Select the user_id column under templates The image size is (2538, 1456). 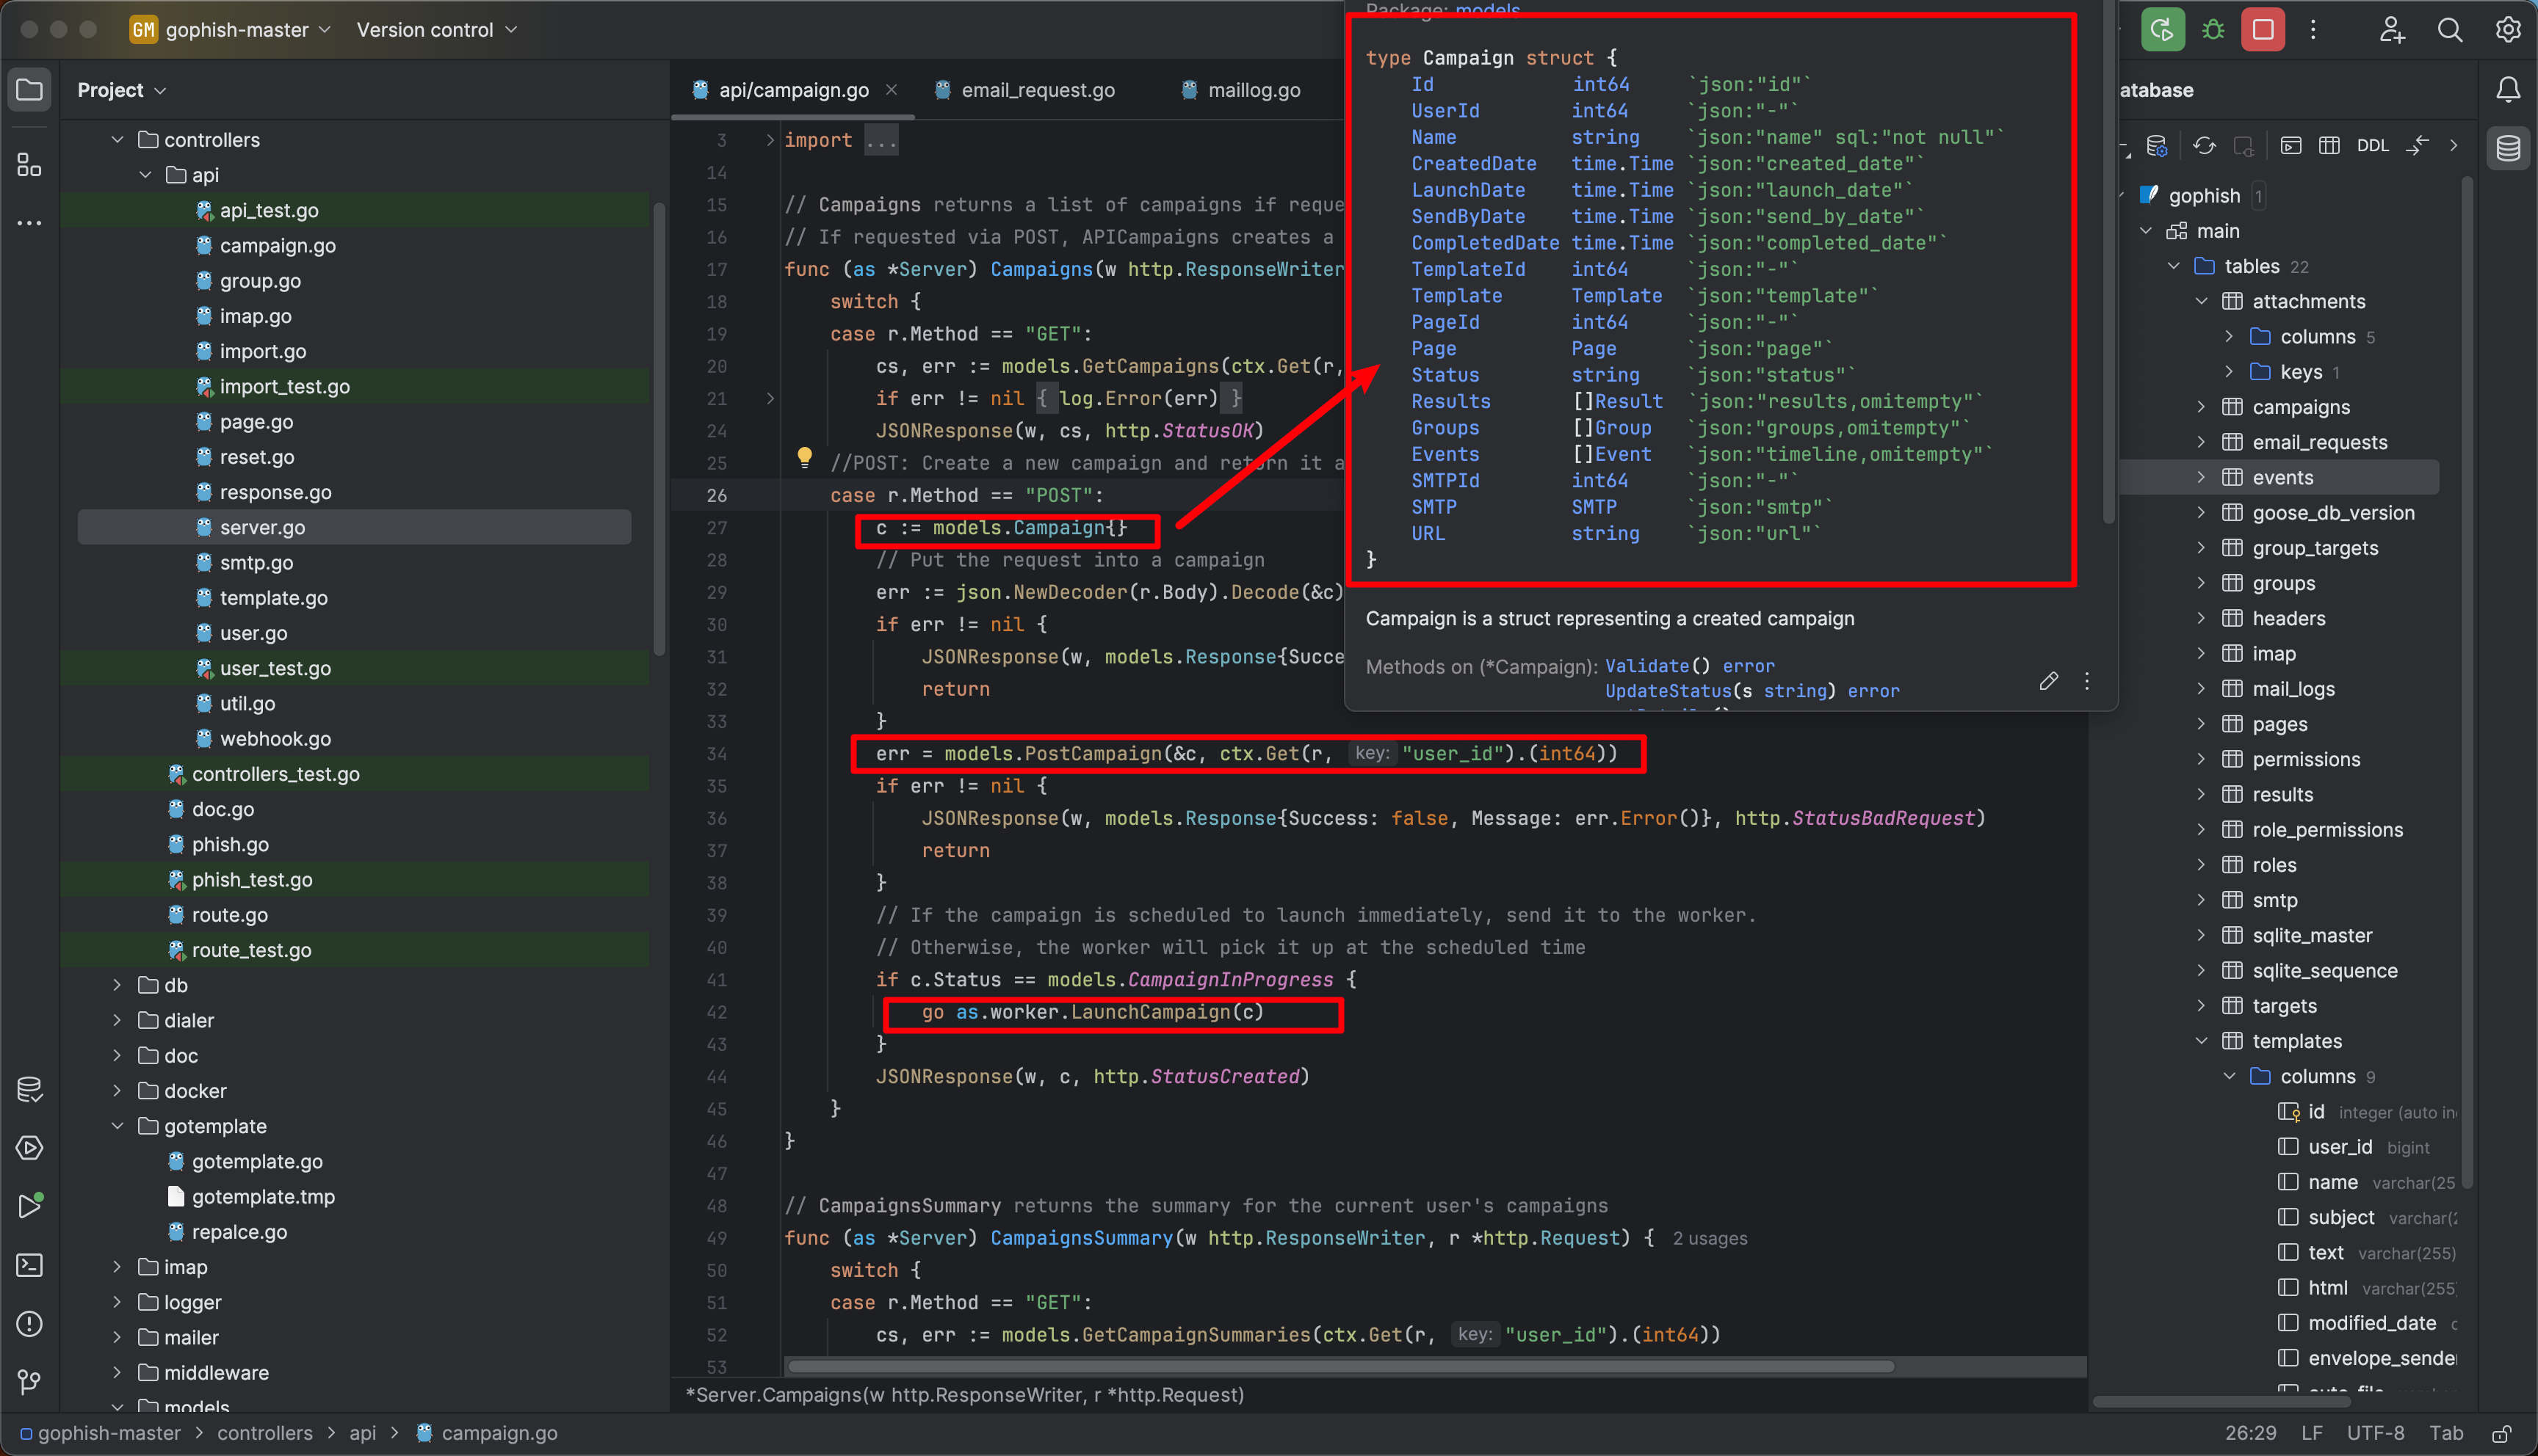pyautogui.click(x=2340, y=1147)
